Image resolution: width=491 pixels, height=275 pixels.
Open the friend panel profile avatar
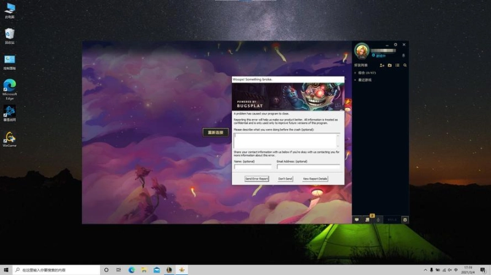click(x=361, y=51)
